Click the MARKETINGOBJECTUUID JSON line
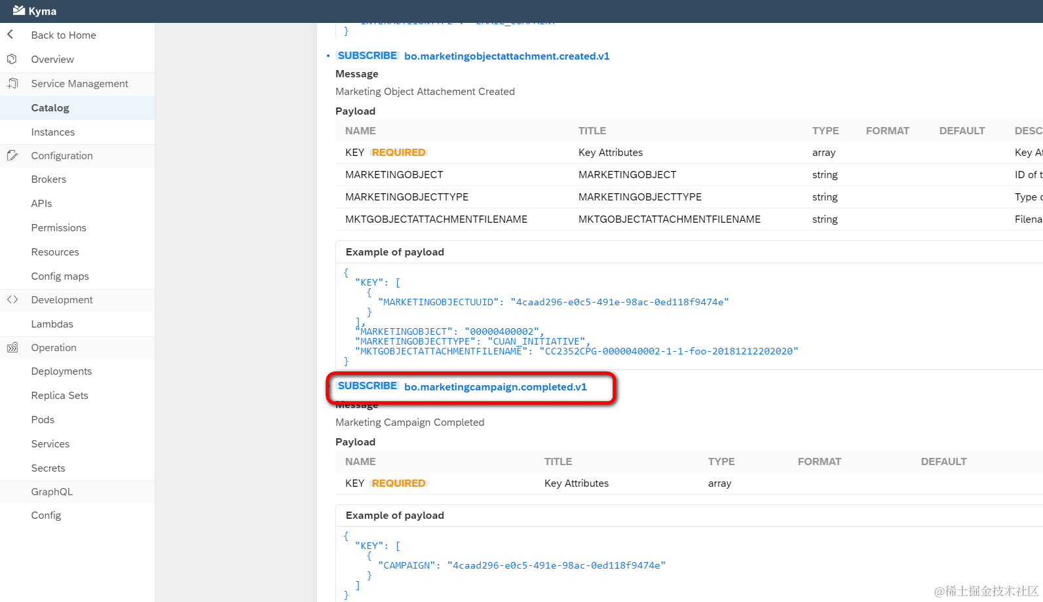 click(x=554, y=302)
